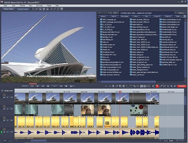Select file 'moving day.avi' in Media Pool
Viewport: 188px width, 143px height.
click(167, 40)
